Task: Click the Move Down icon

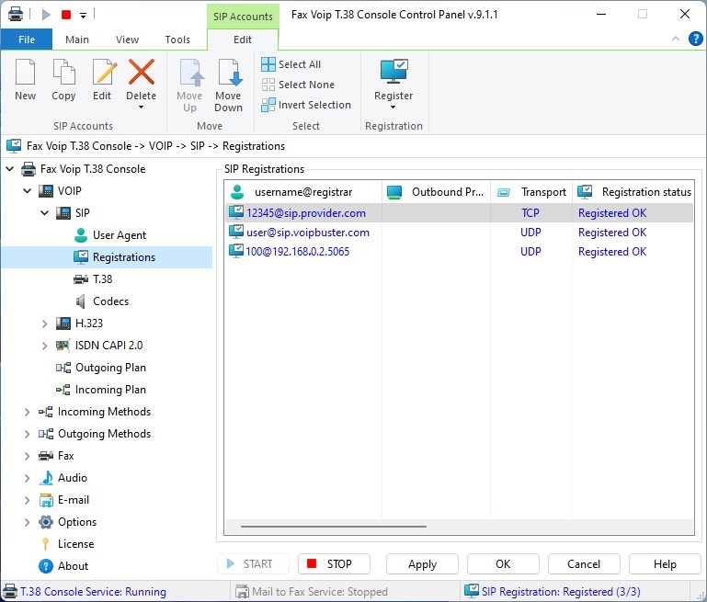Action: (230, 72)
